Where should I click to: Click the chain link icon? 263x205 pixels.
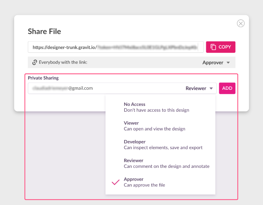35,62
